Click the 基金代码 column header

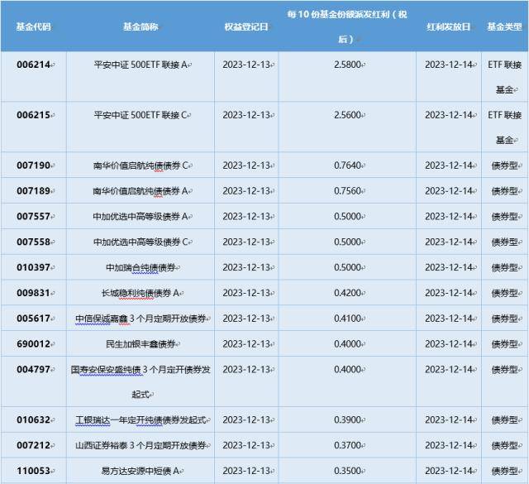tap(33, 26)
